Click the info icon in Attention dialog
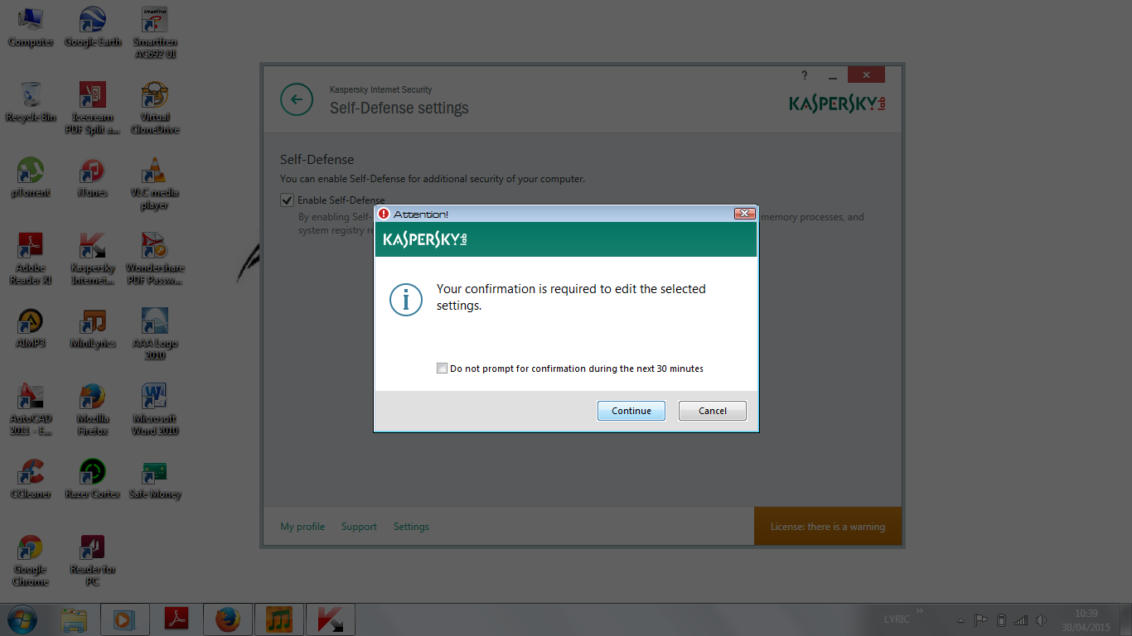This screenshot has width=1132, height=636. 406,299
